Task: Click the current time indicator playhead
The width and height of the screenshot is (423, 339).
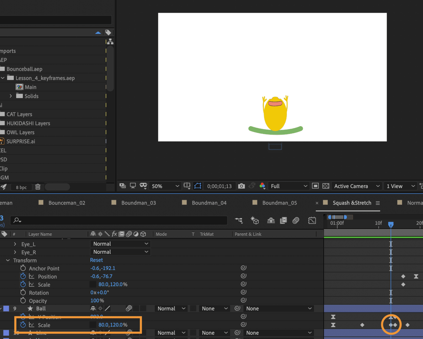Action: tap(391, 224)
